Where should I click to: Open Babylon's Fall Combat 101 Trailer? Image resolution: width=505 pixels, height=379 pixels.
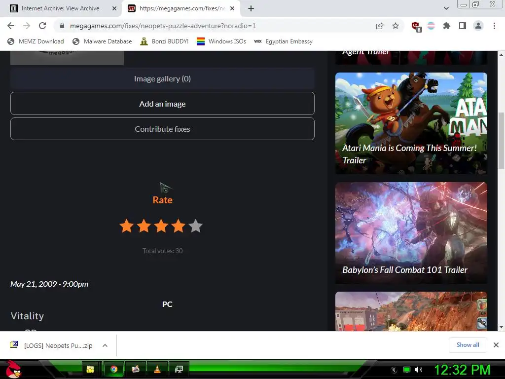411,233
